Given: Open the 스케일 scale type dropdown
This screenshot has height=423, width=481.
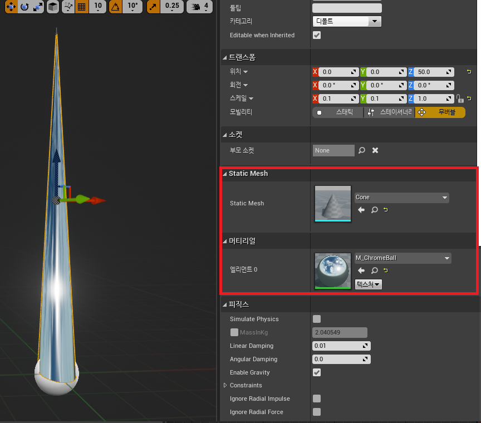Looking at the screenshot, I should (x=251, y=99).
